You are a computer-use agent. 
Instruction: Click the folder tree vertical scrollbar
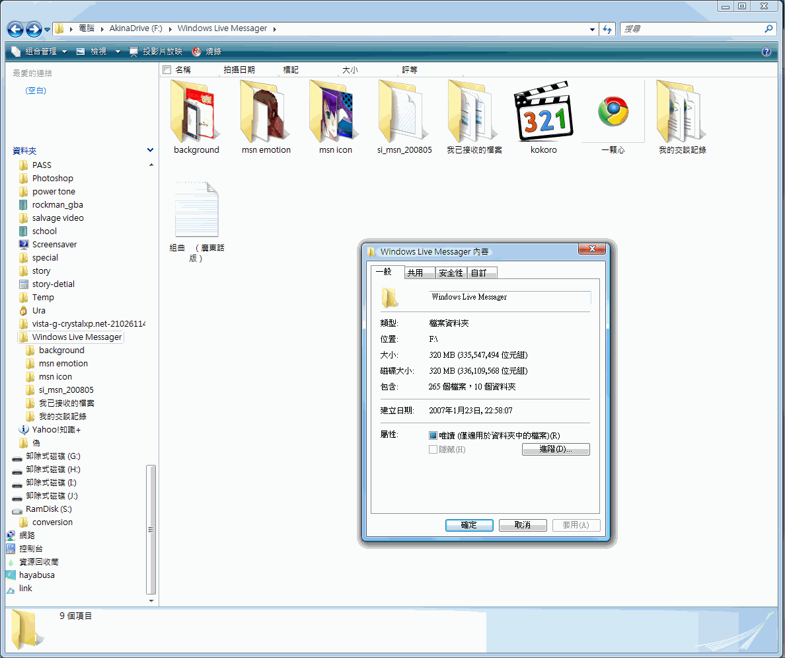coord(151,529)
